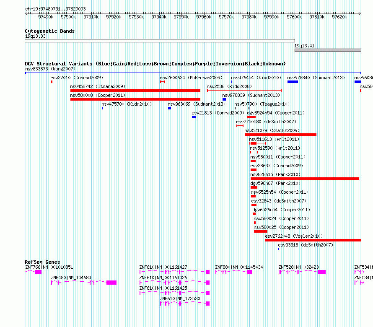373x327 pixels.
Task: Click the esv2750580 (deSmith2007) label
Action: click(x=266, y=122)
